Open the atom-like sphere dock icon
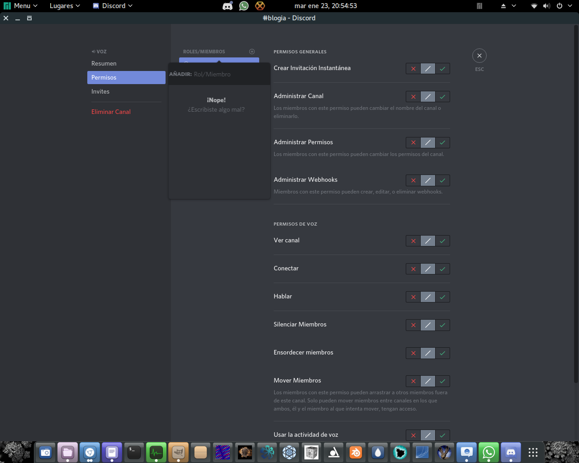The image size is (579, 463). click(x=289, y=452)
